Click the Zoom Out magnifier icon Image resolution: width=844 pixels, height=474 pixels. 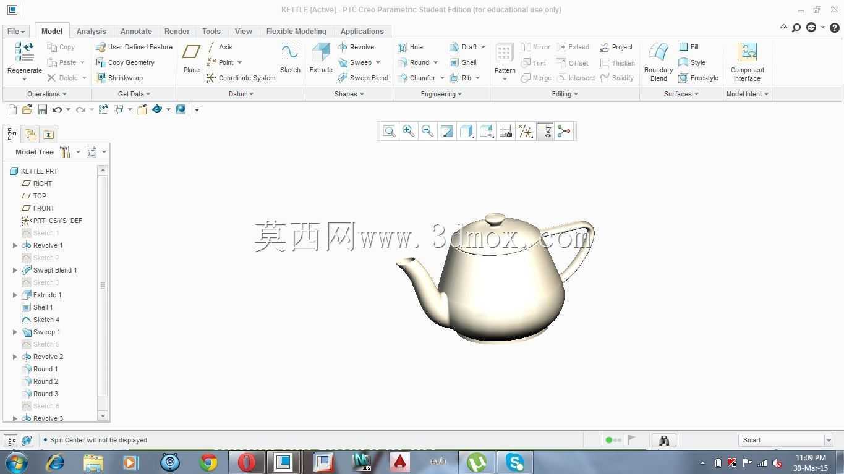[427, 131]
